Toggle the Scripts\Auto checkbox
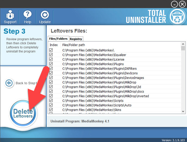The image size is (187, 142). [51, 105]
